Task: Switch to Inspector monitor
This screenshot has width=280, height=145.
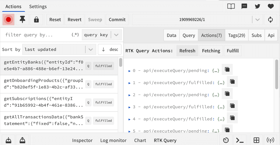Action: coord(82,140)
